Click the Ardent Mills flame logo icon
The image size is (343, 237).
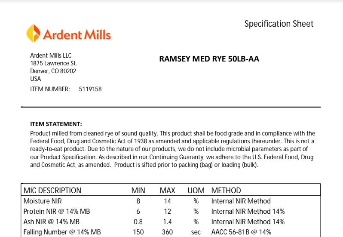(x=34, y=34)
